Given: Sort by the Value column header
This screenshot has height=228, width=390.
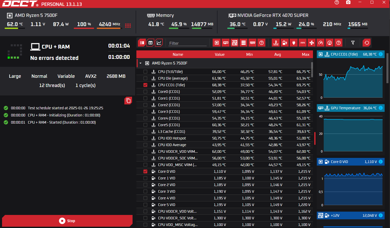Looking at the screenshot, I should pos(220,55).
